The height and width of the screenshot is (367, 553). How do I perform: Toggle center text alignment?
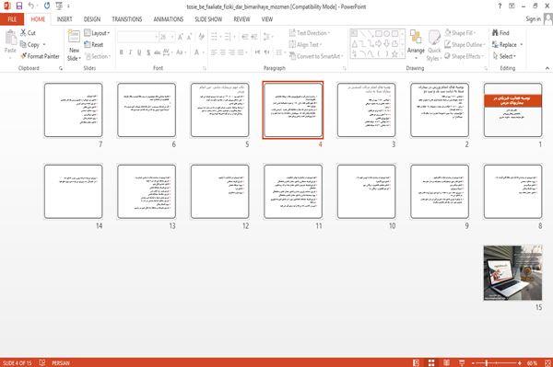[x=222, y=52]
